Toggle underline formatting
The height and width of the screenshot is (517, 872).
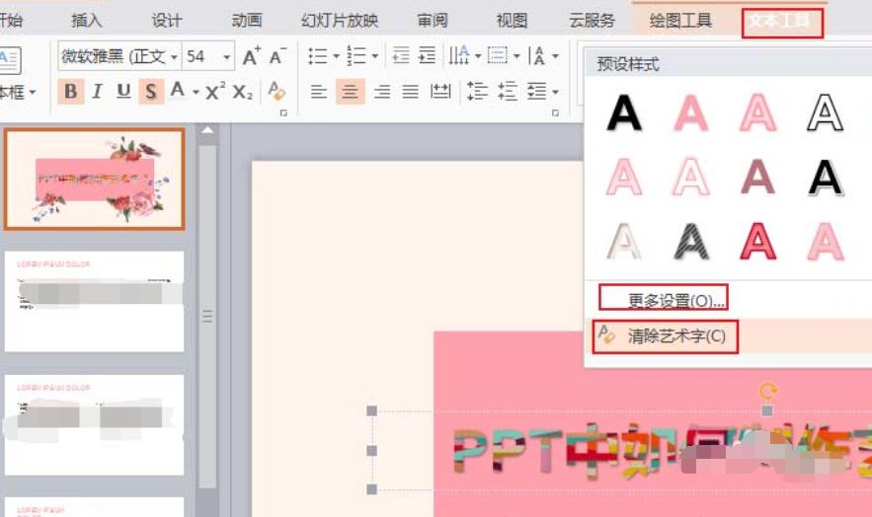coord(123,92)
